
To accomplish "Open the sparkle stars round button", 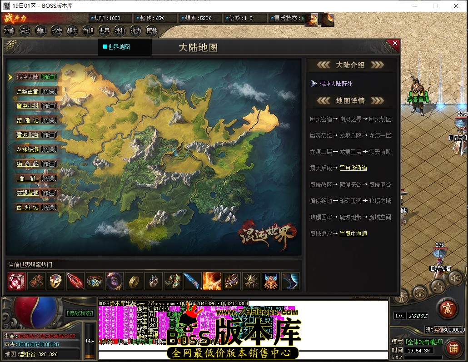I will 438,287.
